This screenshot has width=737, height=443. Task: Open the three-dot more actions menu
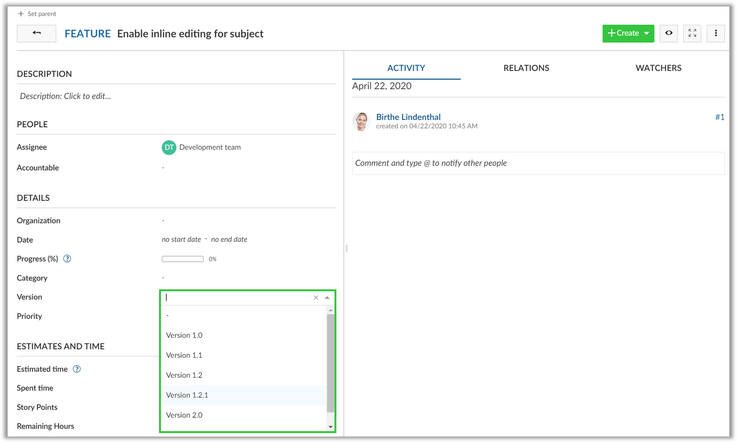[x=716, y=34]
